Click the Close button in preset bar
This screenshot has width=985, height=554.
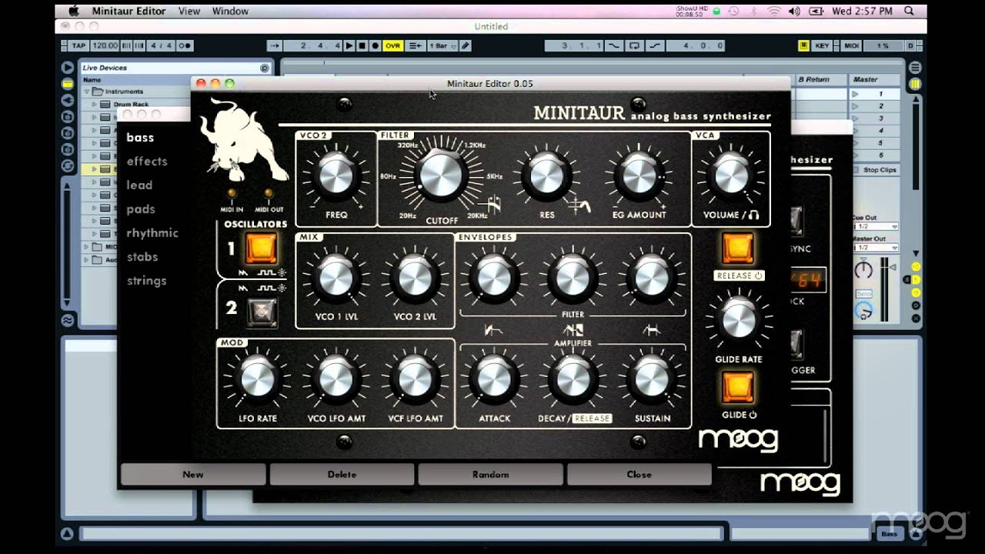(639, 474)
